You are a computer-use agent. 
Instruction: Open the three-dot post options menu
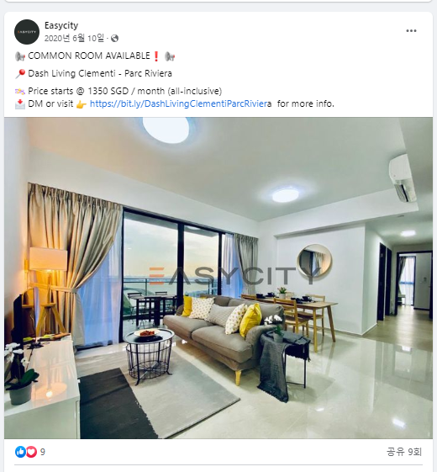tap(411, 30)
